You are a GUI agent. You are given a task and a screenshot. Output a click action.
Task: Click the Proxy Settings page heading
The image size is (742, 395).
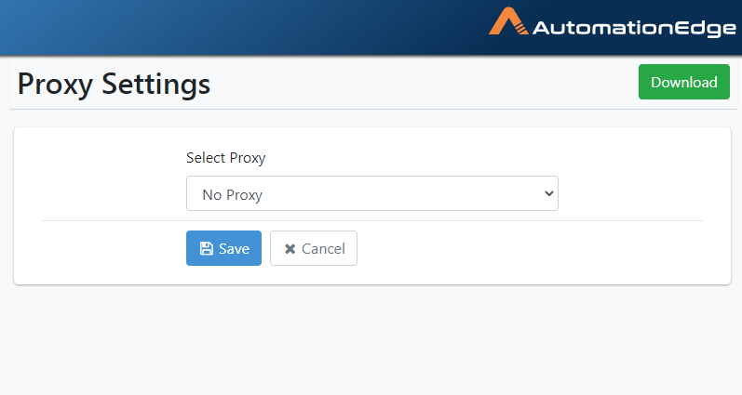[x=114, y=84]
